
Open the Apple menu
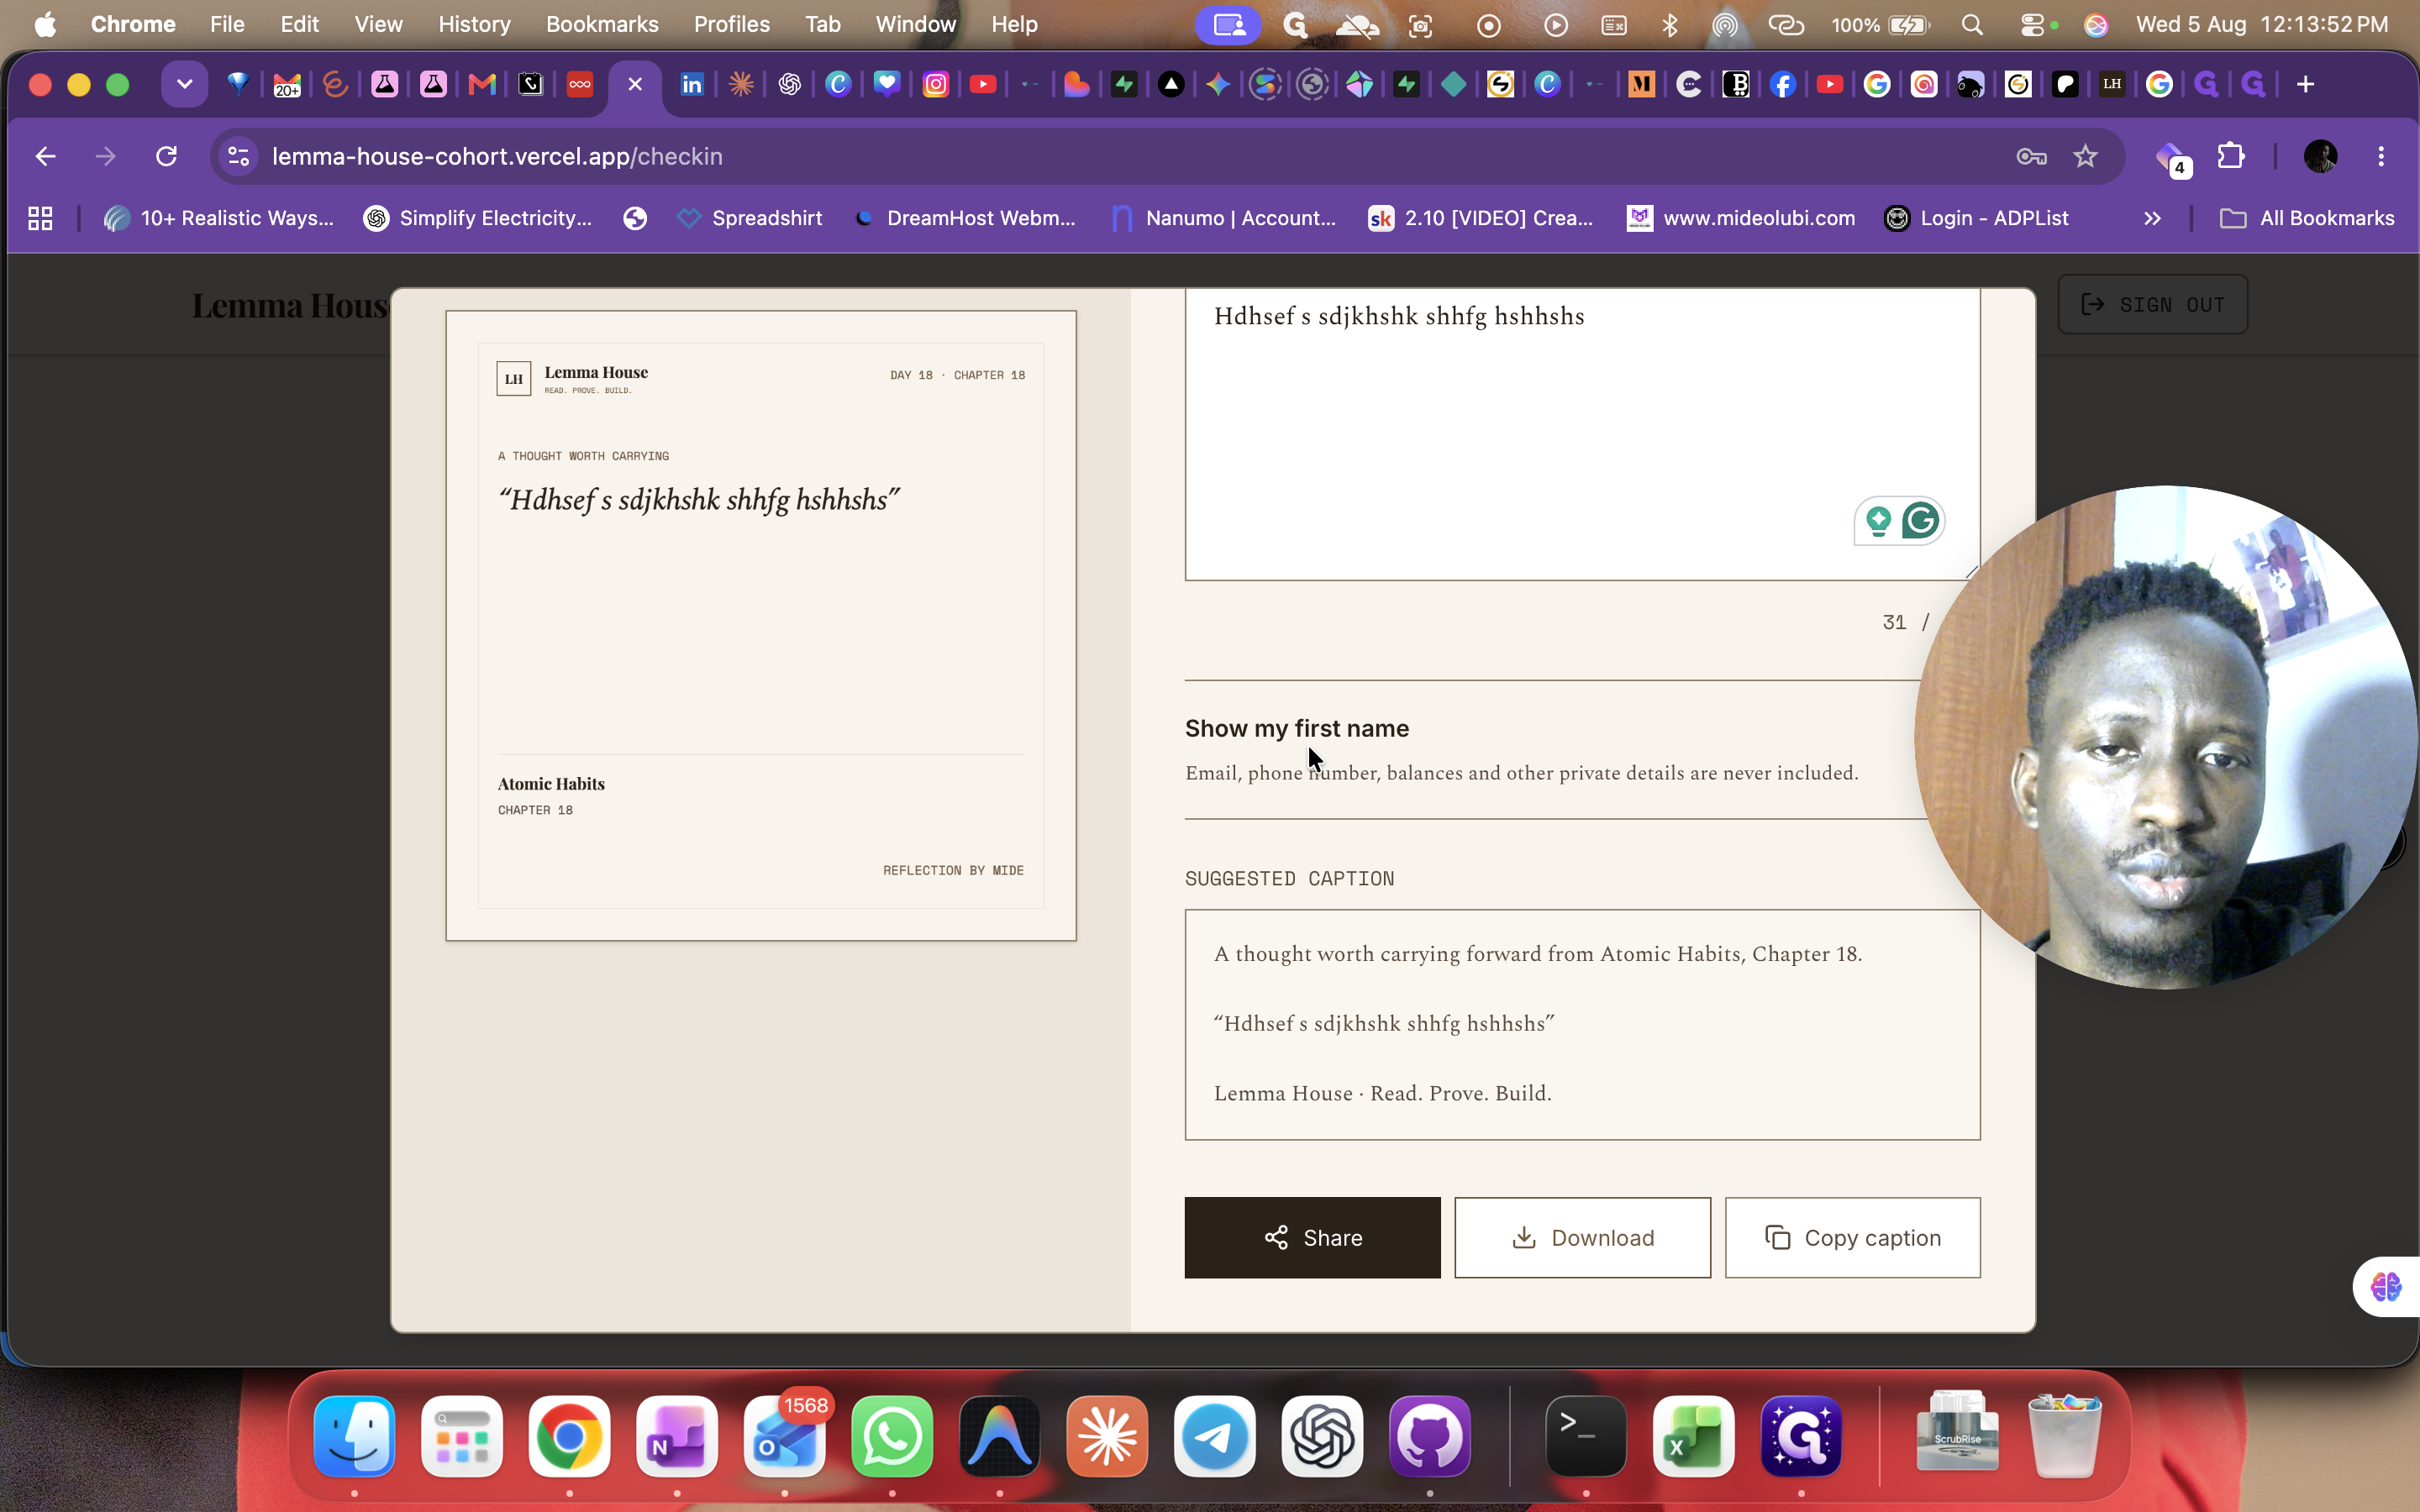coord(45,24)
